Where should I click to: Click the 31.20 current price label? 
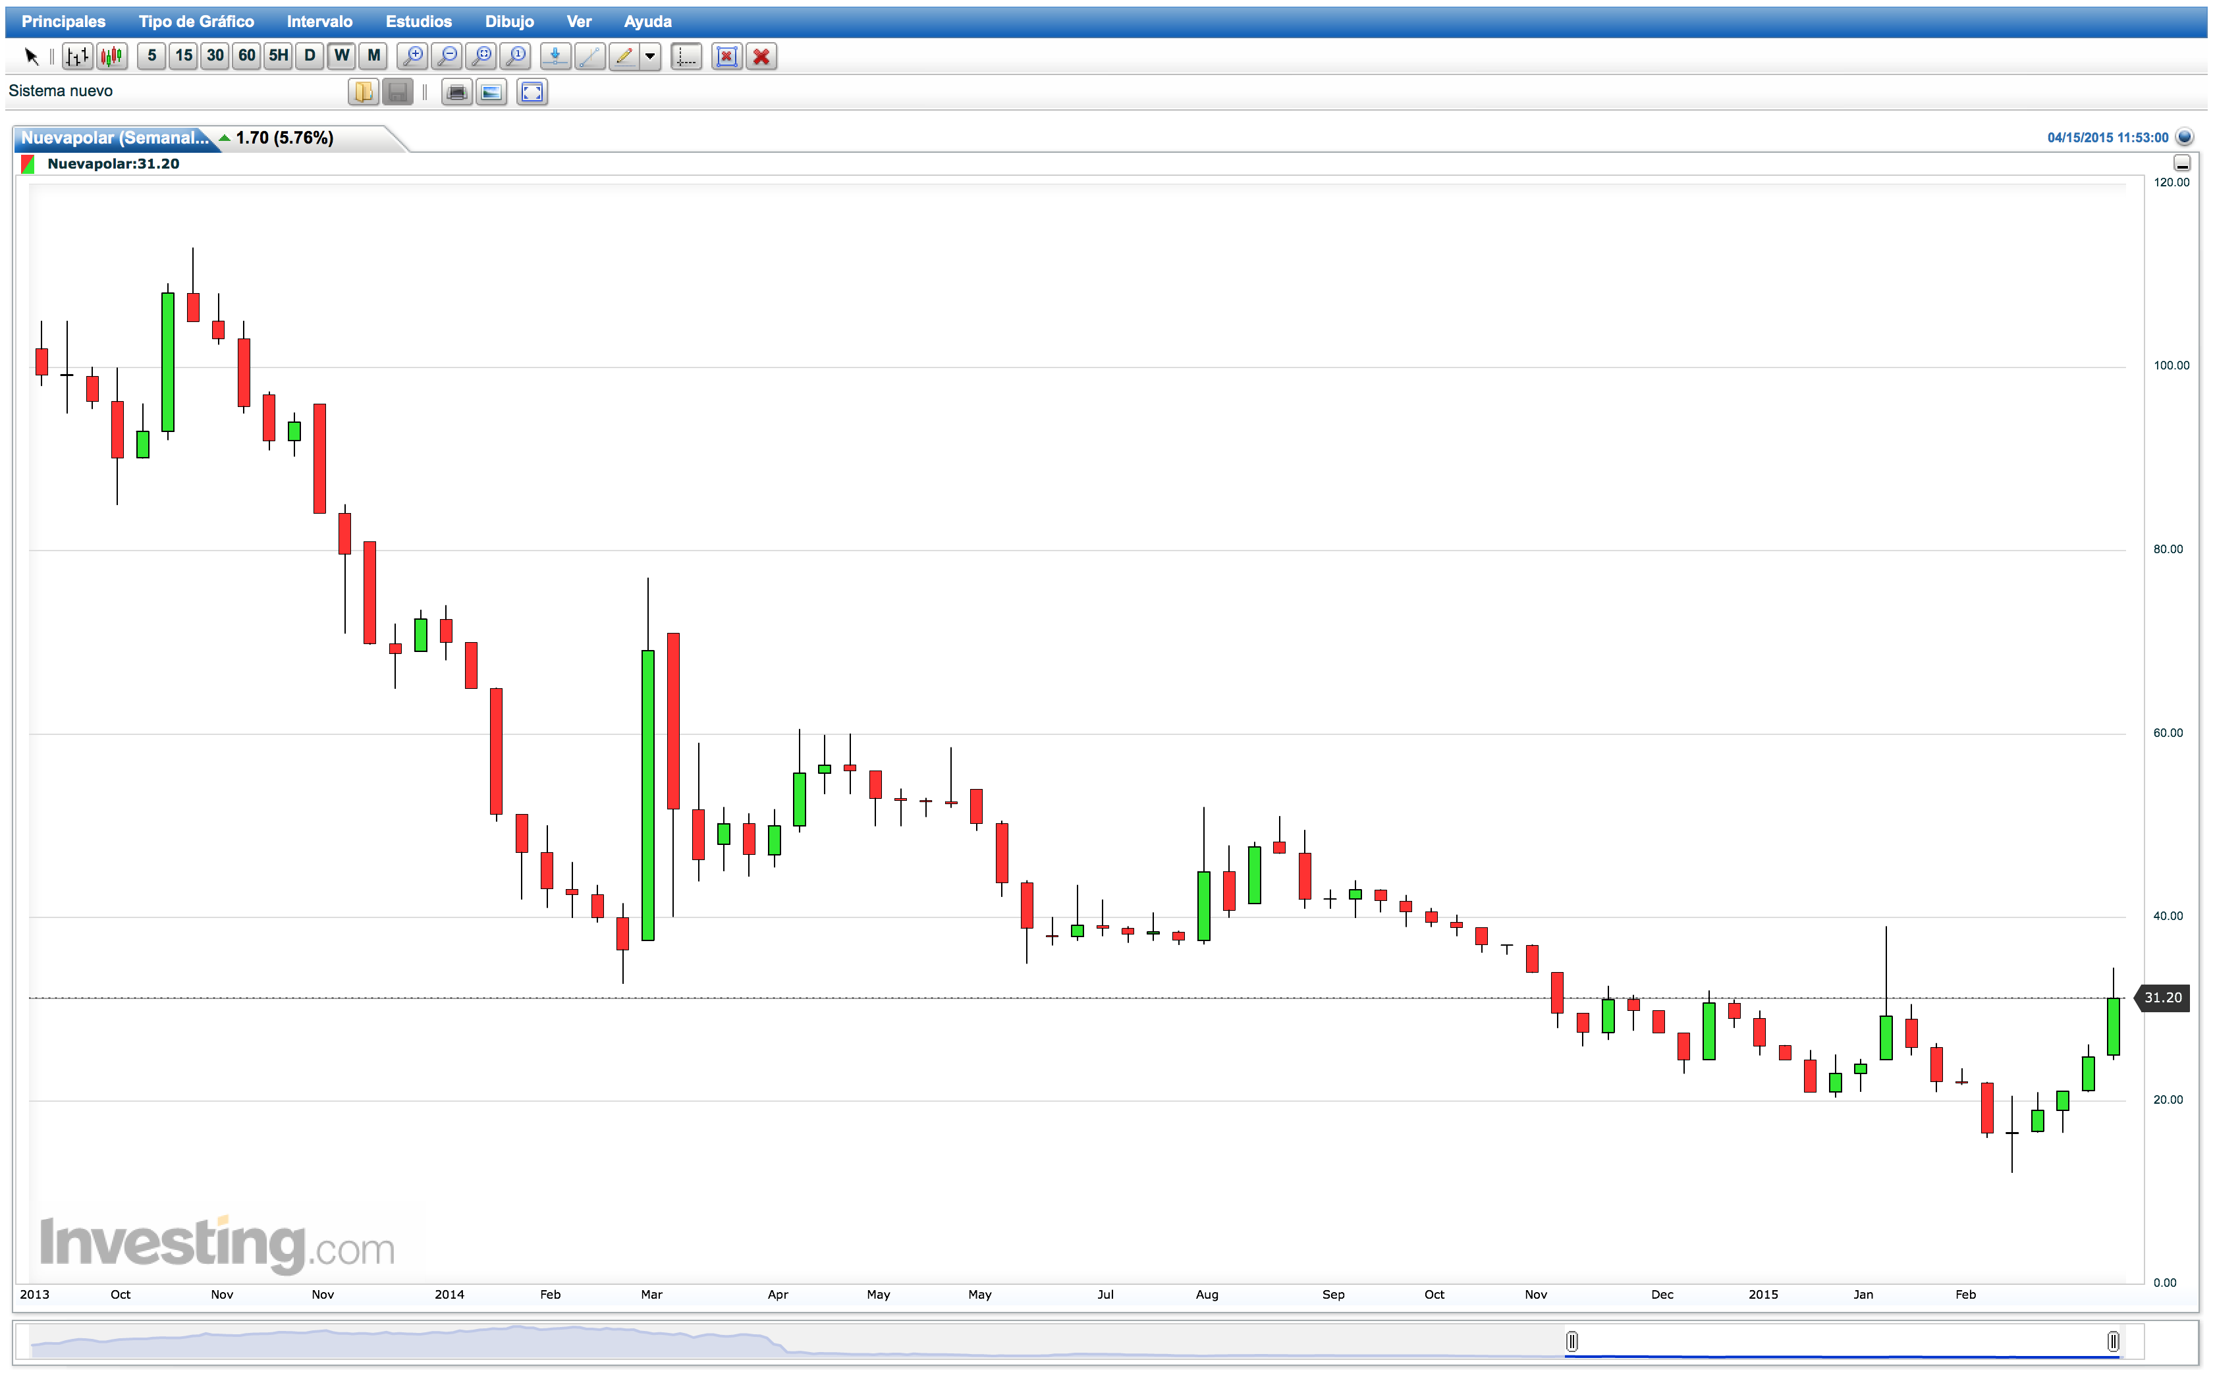point(2162,998)
